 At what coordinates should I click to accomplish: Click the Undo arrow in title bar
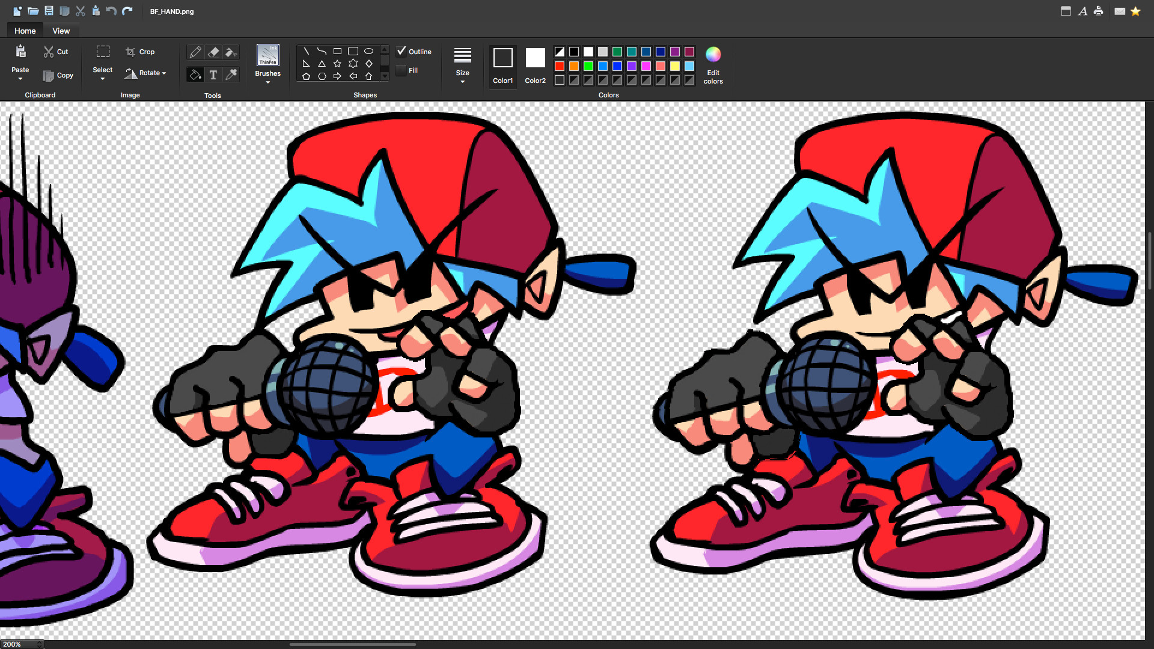click(111, 11)
